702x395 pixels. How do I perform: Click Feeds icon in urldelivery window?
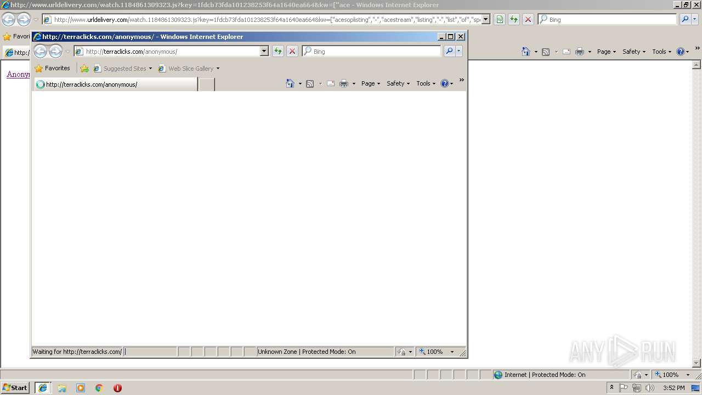[x=546, y=52]
